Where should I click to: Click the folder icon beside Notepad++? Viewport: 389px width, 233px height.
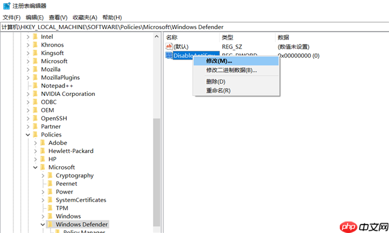tap(35, 86)
